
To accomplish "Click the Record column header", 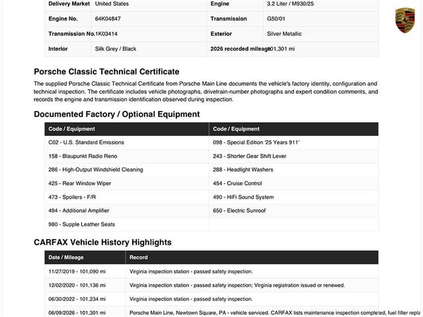I will [138, 258].
